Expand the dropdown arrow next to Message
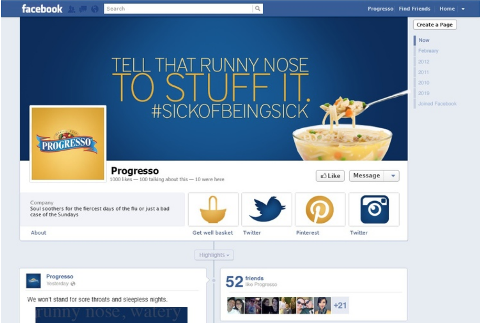Image resolution: width=481 pixels, height=323 pixels. [x=393, y=176]
